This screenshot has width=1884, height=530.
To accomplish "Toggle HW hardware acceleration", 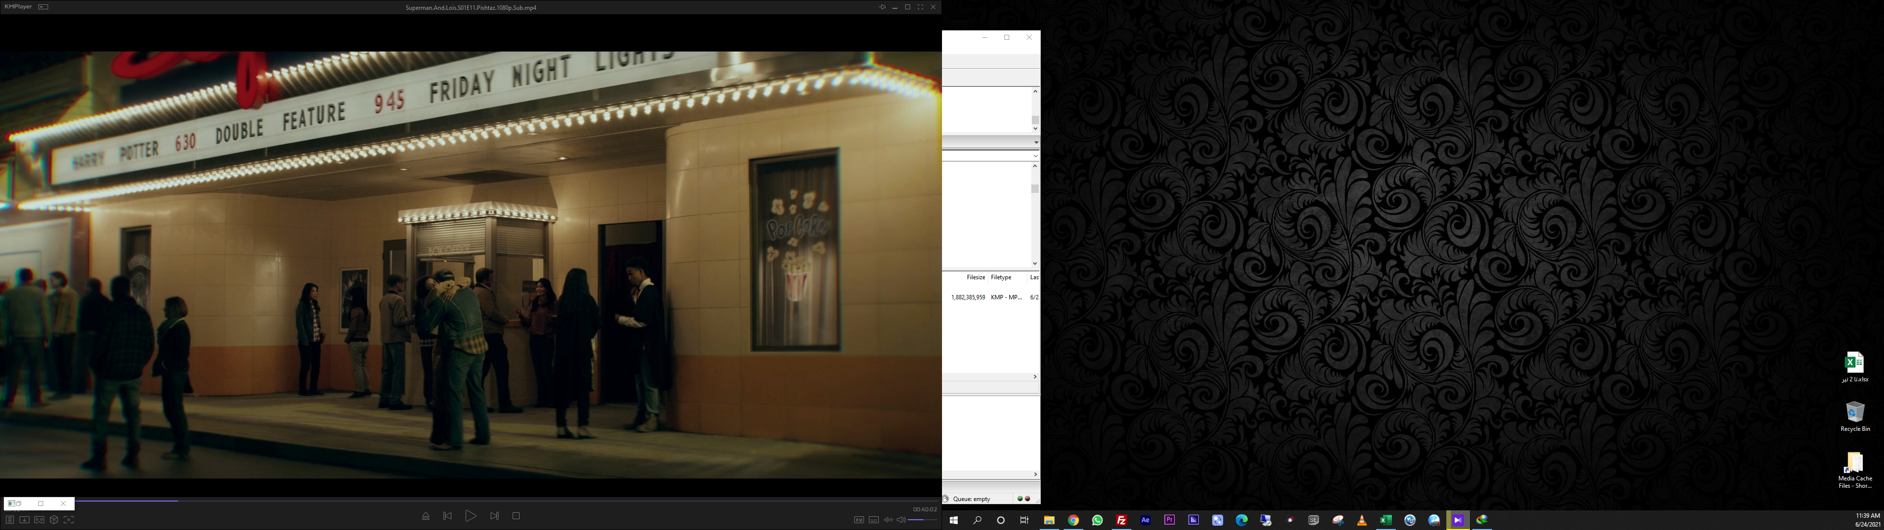I will point(859,520).
